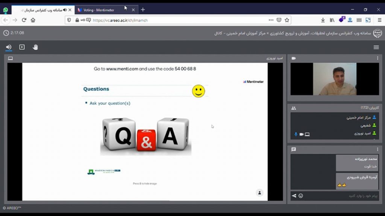Click the presenter's webcam video

click(x=334, y=79)
